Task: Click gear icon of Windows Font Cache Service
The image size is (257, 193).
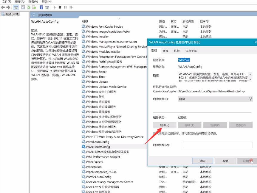Action: [x=83, y=26]
